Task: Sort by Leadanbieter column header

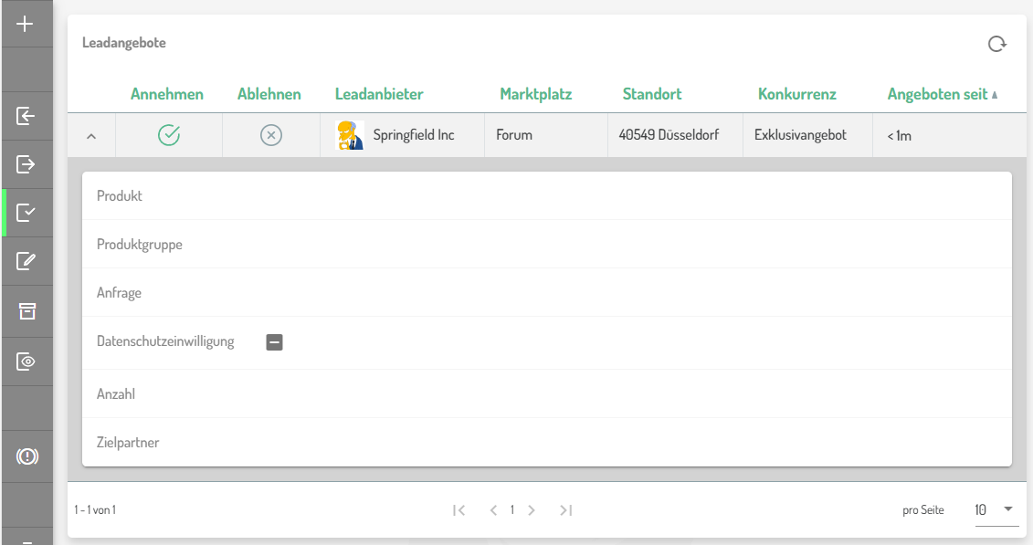Action: pos(379,94)
